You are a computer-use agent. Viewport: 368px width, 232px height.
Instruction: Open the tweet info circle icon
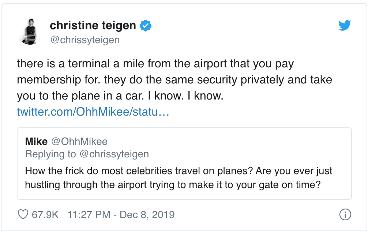tap(345, 214)
